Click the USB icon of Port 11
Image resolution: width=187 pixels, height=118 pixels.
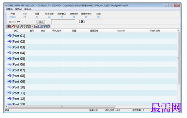(9, 93)
